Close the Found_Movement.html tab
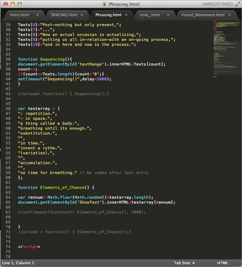The image size is (242, 267). pos(230,15)
